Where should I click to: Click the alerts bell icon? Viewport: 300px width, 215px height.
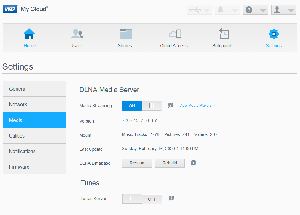[220, 9]
